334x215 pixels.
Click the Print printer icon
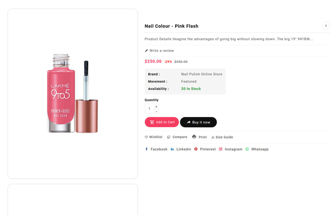pyautogui.click(x=194, y=137)
